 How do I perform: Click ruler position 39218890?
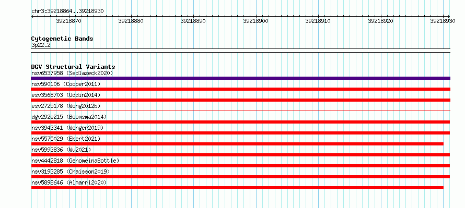193,21
